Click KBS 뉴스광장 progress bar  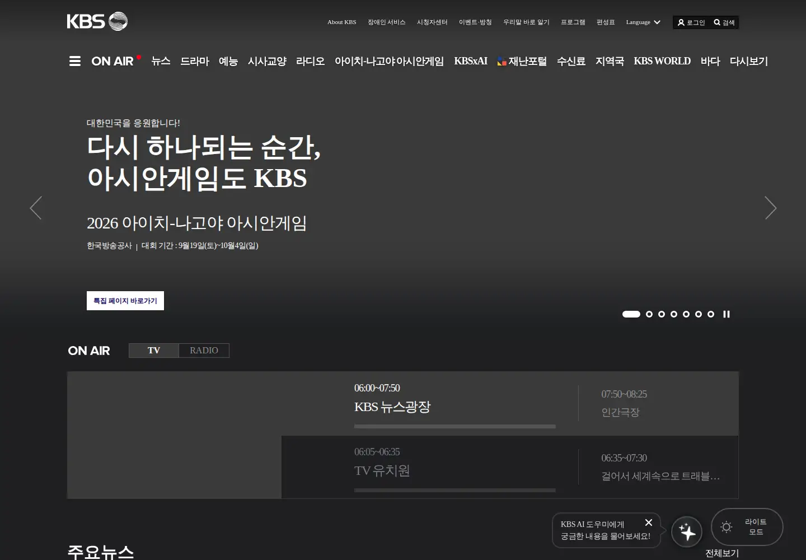(x=455, y=426)
